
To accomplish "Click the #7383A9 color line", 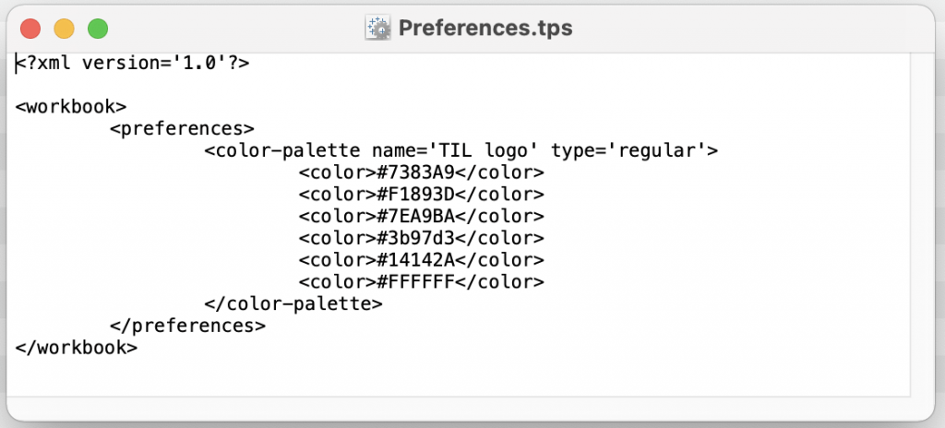I will 421,172.
